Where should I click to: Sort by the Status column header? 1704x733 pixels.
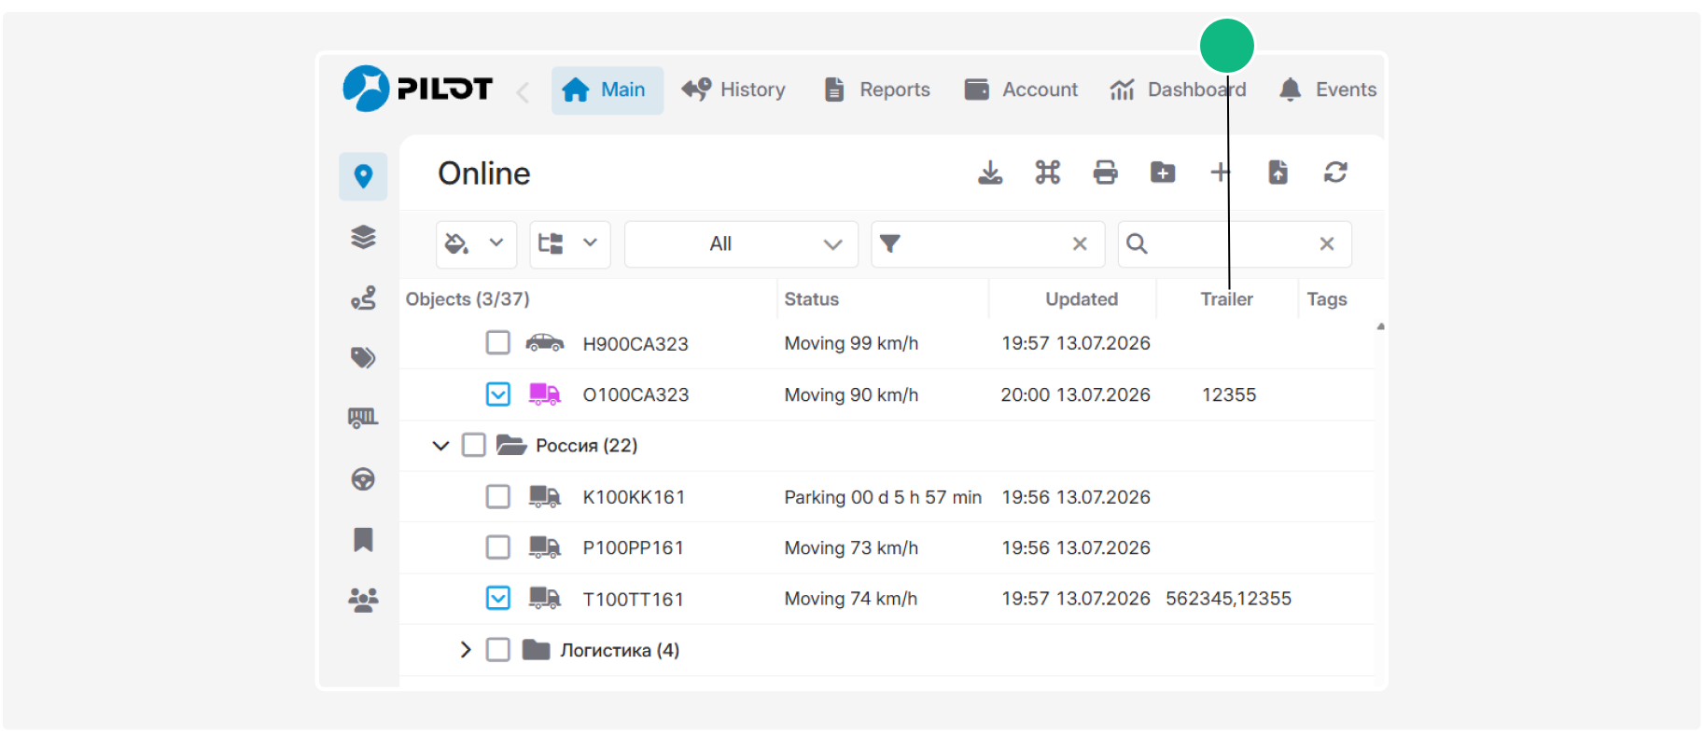click(x=812, y=299)
